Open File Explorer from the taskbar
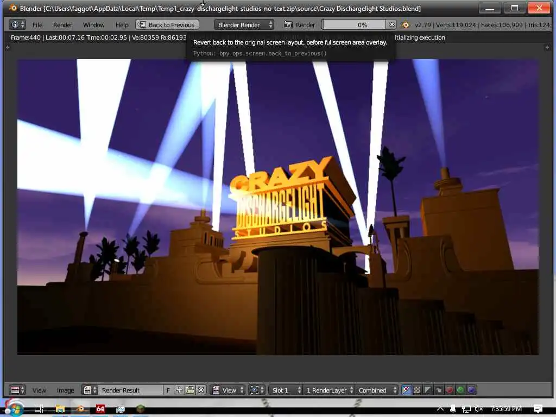 coord(60,409)
